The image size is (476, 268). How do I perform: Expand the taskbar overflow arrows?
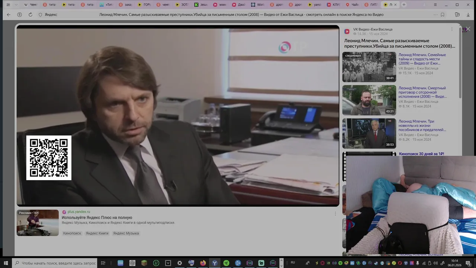coord(281,263)
